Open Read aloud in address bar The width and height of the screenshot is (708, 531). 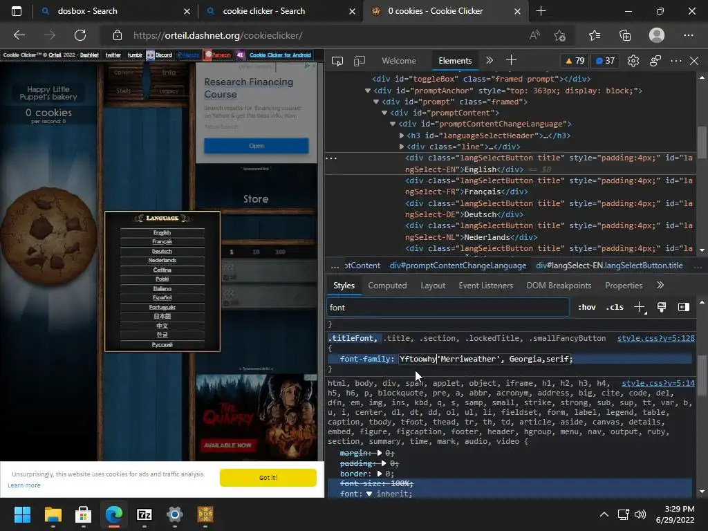(534, 35)
